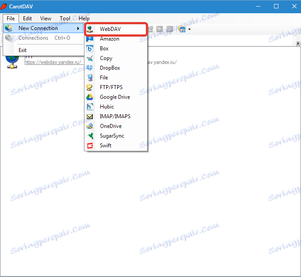Click the File computer icon
The width and height of the screenshot is (301, 277).
click(x=90, y=78)
